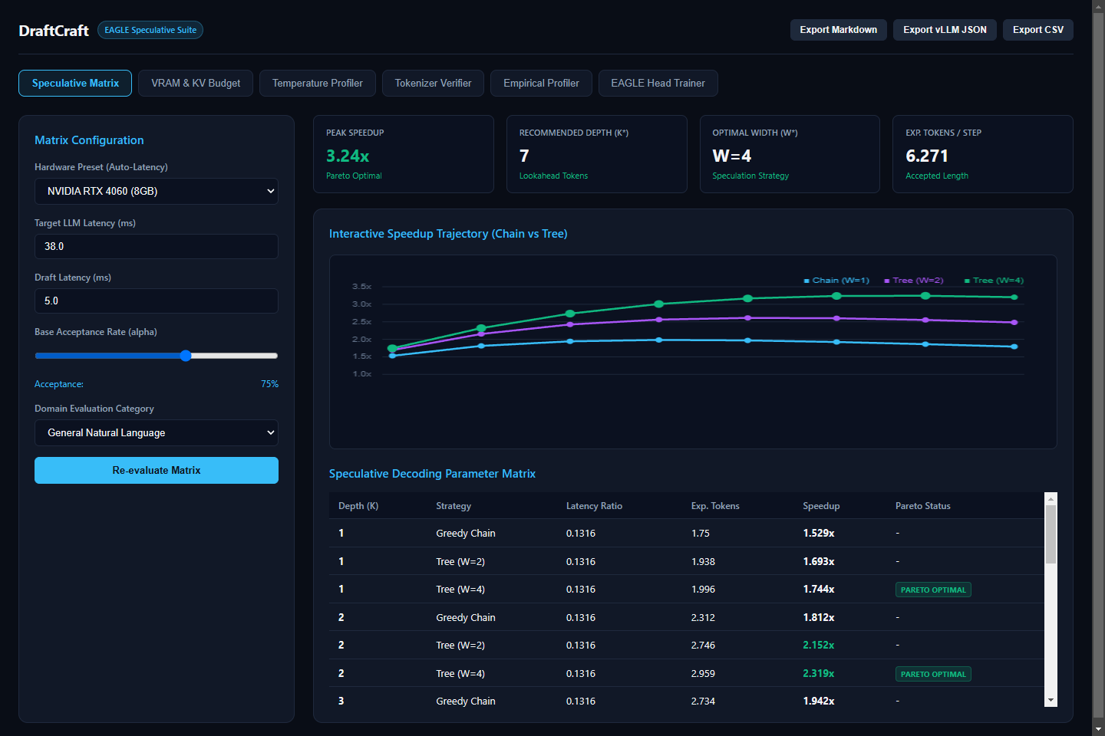The image size is (1105, 736).
Task: Open the Temperature Profiler tab
Action: coord(318,83)
